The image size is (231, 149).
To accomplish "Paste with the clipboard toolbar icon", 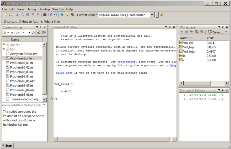I will [27, 14].
